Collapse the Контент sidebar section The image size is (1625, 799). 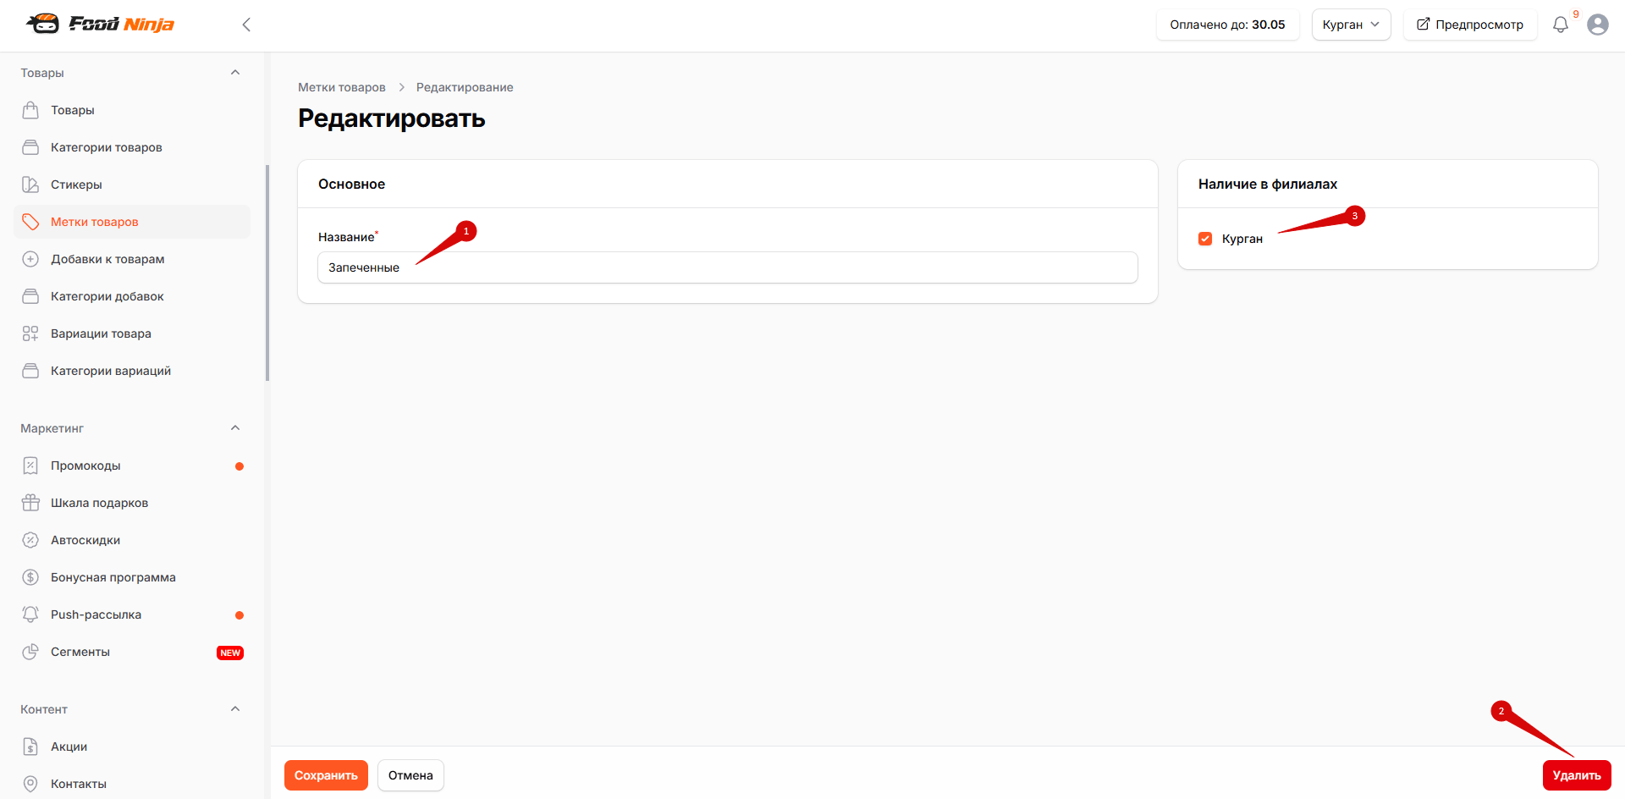[235, 709]
